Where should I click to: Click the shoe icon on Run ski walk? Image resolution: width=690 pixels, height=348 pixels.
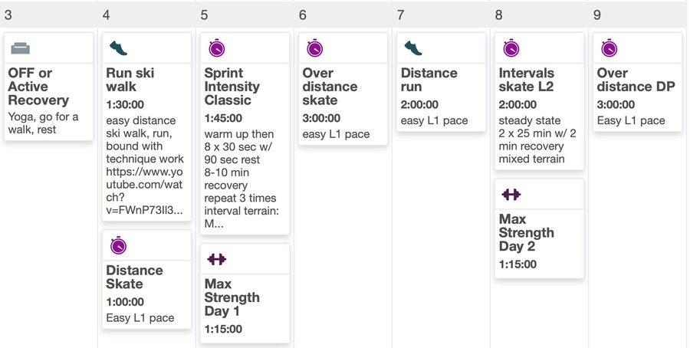point(118,48)
